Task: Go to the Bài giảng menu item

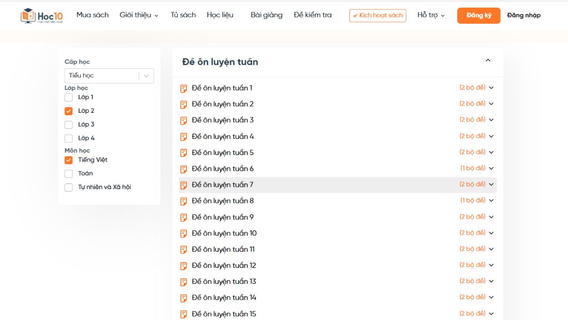Action: point(266,15)
